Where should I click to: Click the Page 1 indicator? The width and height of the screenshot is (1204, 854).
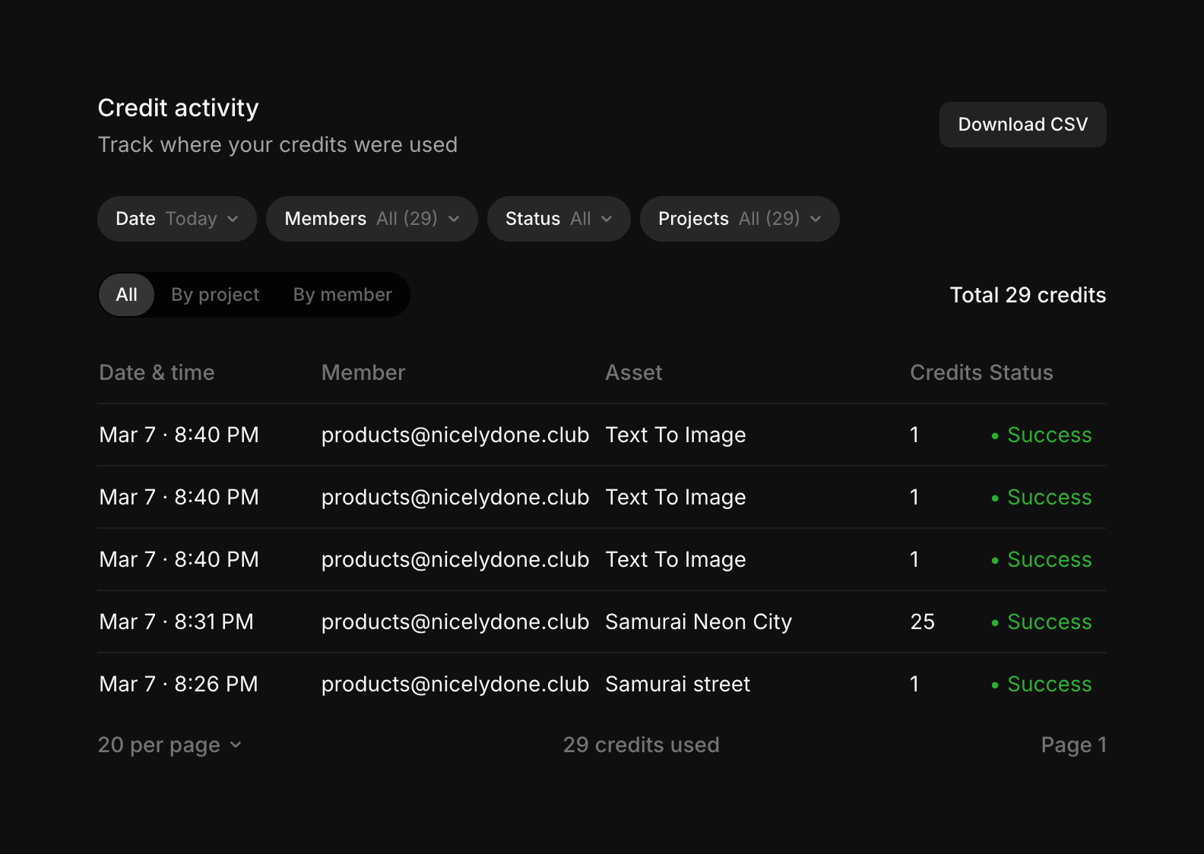pyautogui.click(x=1073, y=745)
